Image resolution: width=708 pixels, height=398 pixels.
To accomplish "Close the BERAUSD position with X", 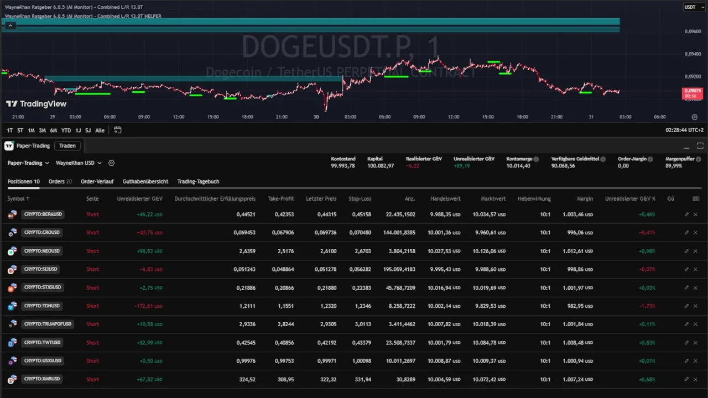I will (x=696, y=214).
